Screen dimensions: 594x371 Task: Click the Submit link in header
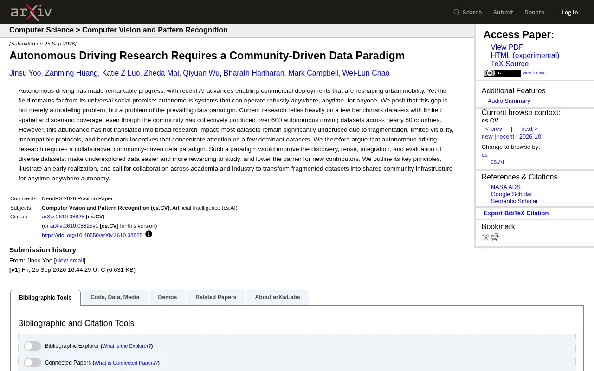coord(503,12)
